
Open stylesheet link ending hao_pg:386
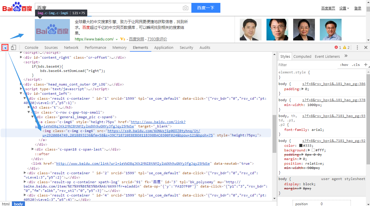334,84
